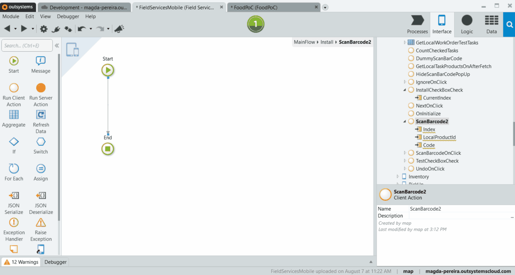Select the Aggregate tool
Image resolution: width=515 pixels, height=275 pixels.
coord(14,118)
